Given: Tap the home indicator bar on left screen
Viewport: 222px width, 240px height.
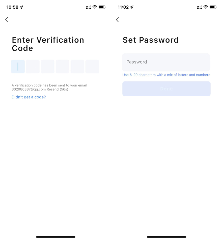Looking at the screenshot, I should pyautogui.click(x=55, y=237).
